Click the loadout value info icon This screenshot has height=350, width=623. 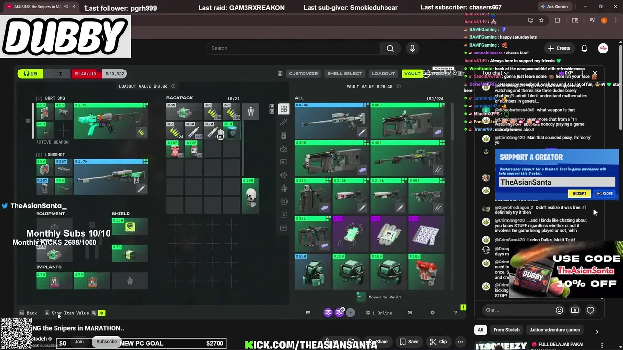point(173,87)
